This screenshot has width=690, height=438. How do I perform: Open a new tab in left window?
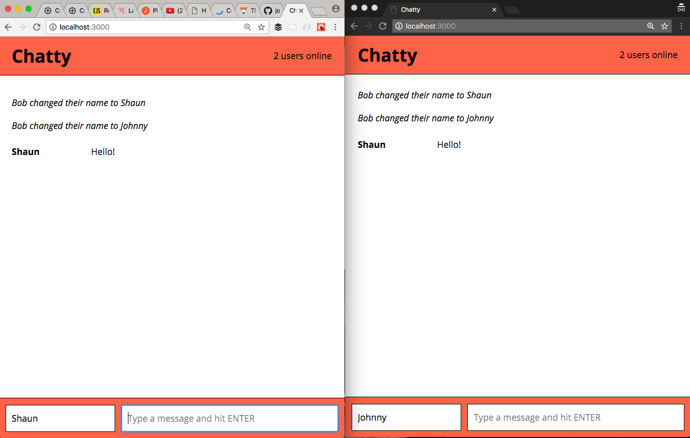319,11
